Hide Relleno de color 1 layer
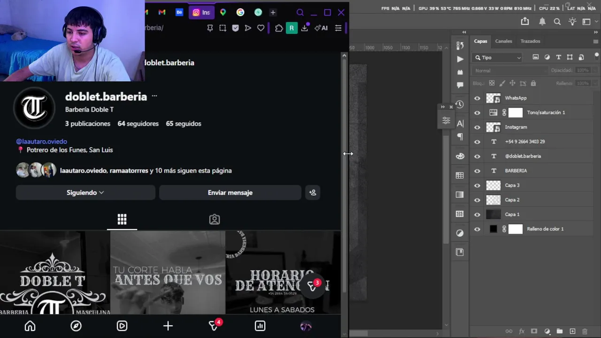Viewport: 601px width, 338px height. pos(478,229)
